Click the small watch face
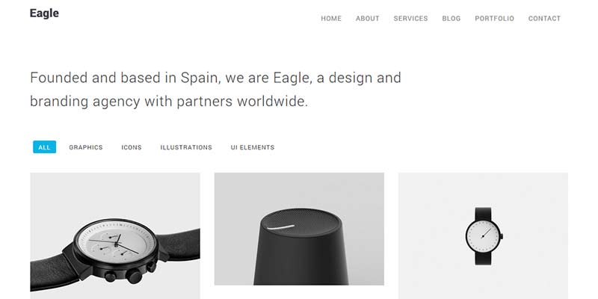The image size is (598, 299). (482, 236)
